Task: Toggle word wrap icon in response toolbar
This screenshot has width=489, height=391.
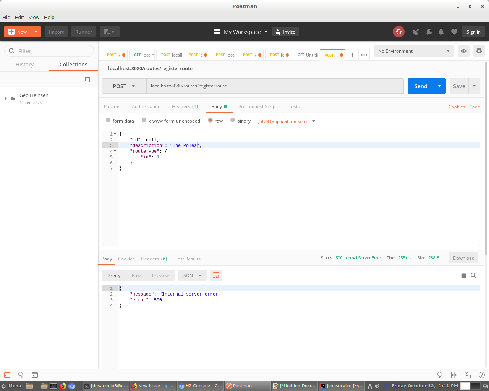Action: 216,275
